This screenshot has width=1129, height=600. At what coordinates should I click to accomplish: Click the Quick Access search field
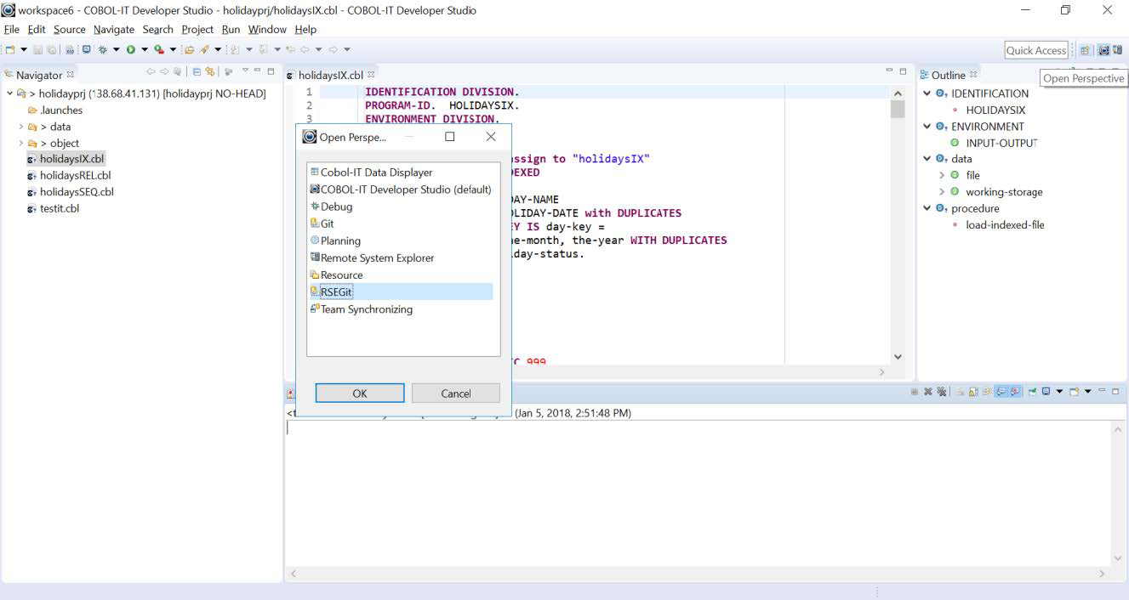(1035, 50)
